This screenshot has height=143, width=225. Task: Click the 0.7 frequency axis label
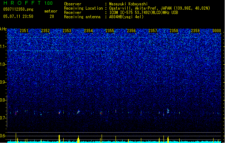point(3,118)
